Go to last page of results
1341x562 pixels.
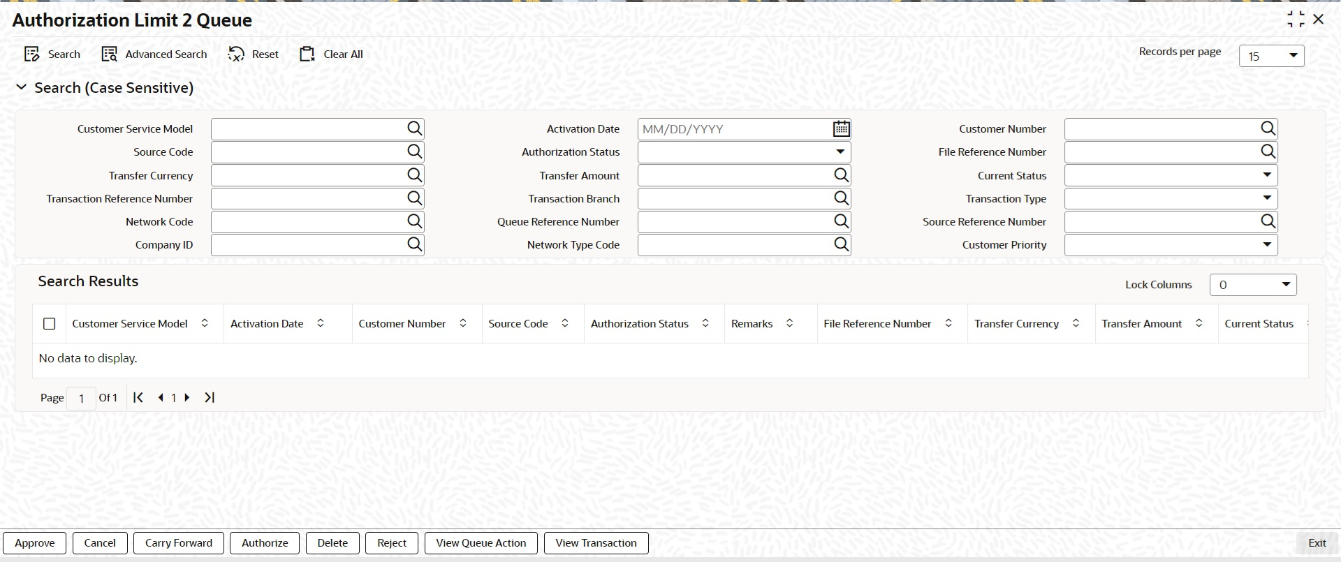210,397
